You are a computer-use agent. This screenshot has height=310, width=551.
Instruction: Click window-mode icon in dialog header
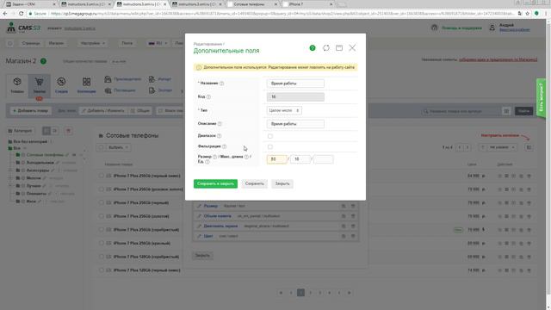[x=339, y=48]
